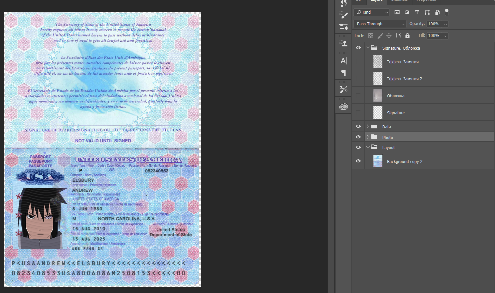The height and width of the screenshot is (293, 495).
Task: Click the filter for adjustment layers icon
Action: click(407, 12)
